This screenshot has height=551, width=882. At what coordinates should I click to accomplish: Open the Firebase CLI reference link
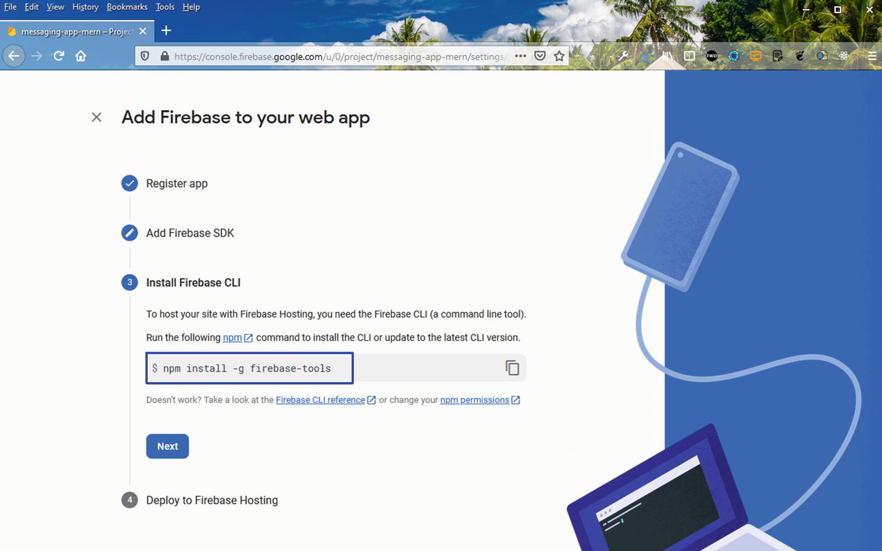(x=320, y=400)
